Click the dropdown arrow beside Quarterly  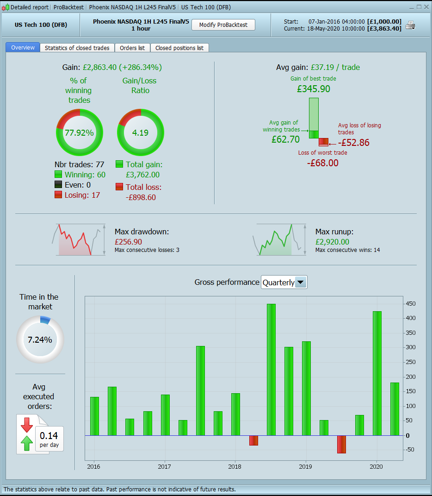(x=301, y=282)
